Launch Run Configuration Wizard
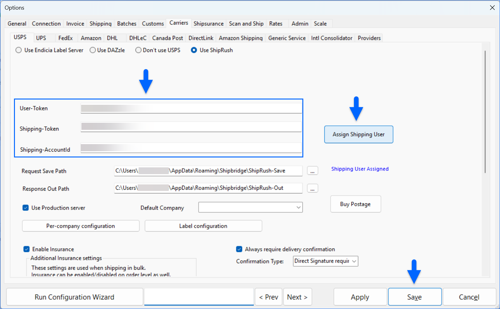 coord(75,297)
